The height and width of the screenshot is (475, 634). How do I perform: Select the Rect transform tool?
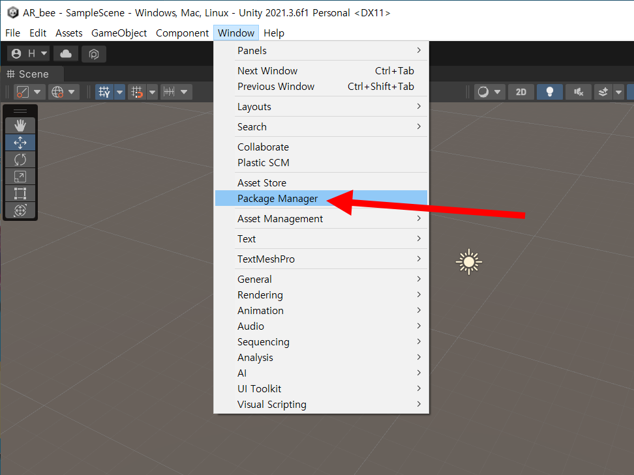(x=20, y=194)
